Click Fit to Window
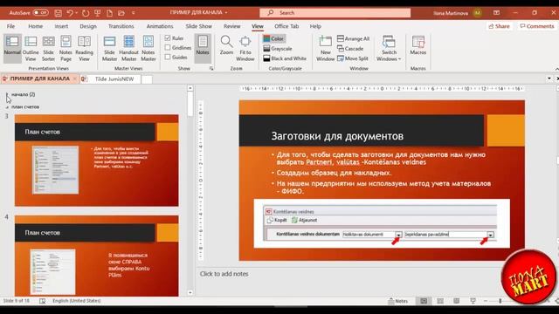The width and height of the screenshot is (559, 314). click(245, 49)
